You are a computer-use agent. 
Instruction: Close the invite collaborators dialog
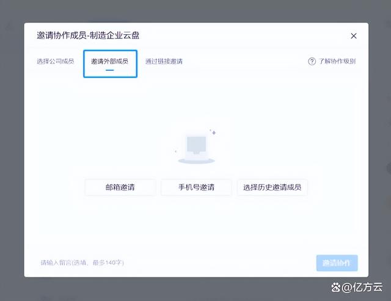click(x=353, y=36)
